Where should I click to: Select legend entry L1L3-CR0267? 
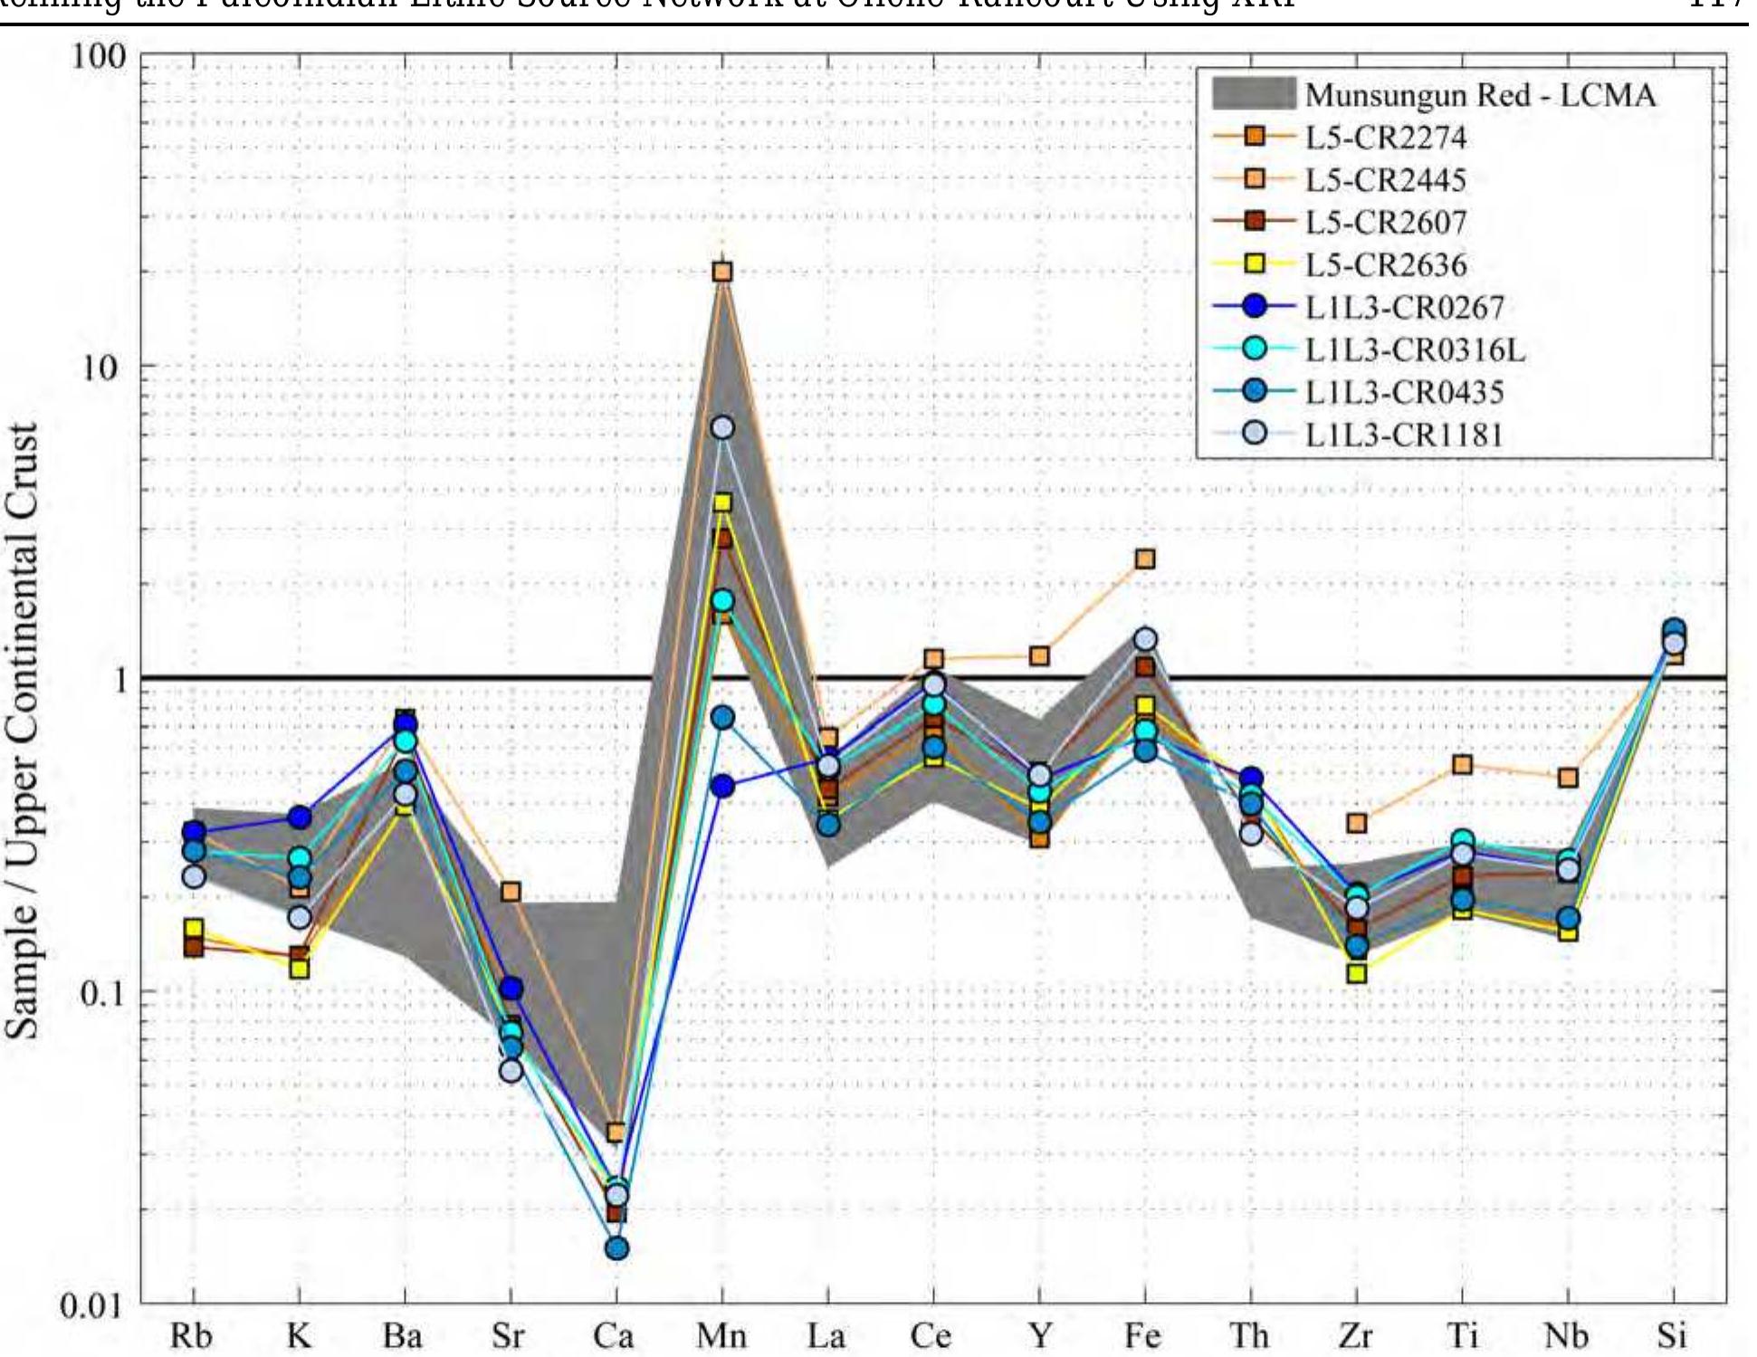tap(1404, 308)
